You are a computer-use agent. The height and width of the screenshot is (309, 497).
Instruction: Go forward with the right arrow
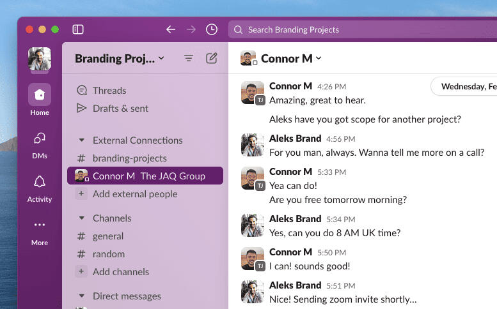(x=191, y=29)
